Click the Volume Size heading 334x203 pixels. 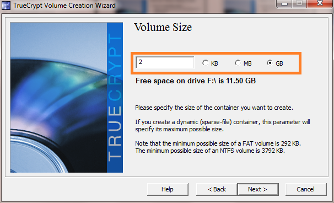(x=163, y=27)
